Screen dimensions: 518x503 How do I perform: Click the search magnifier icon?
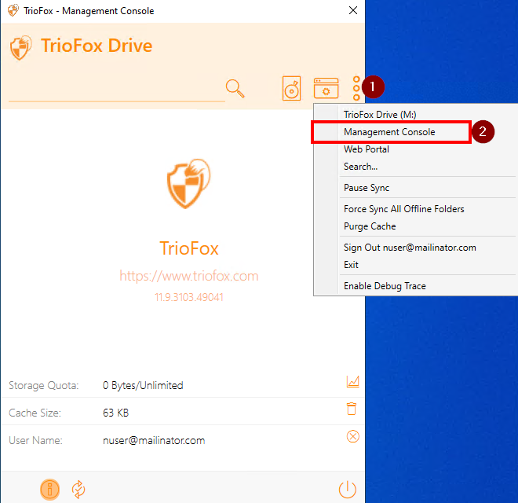(235, 88)
